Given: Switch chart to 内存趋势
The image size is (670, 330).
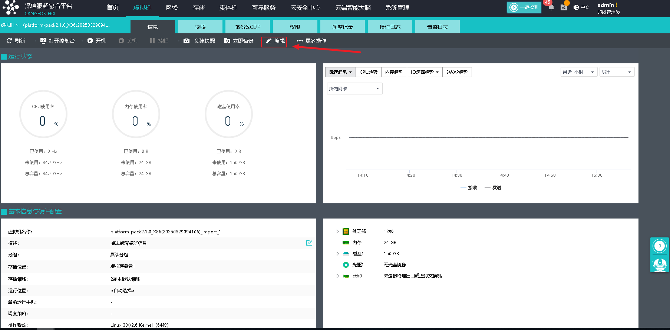Looking at the screenshot, I should pos(394,72).
